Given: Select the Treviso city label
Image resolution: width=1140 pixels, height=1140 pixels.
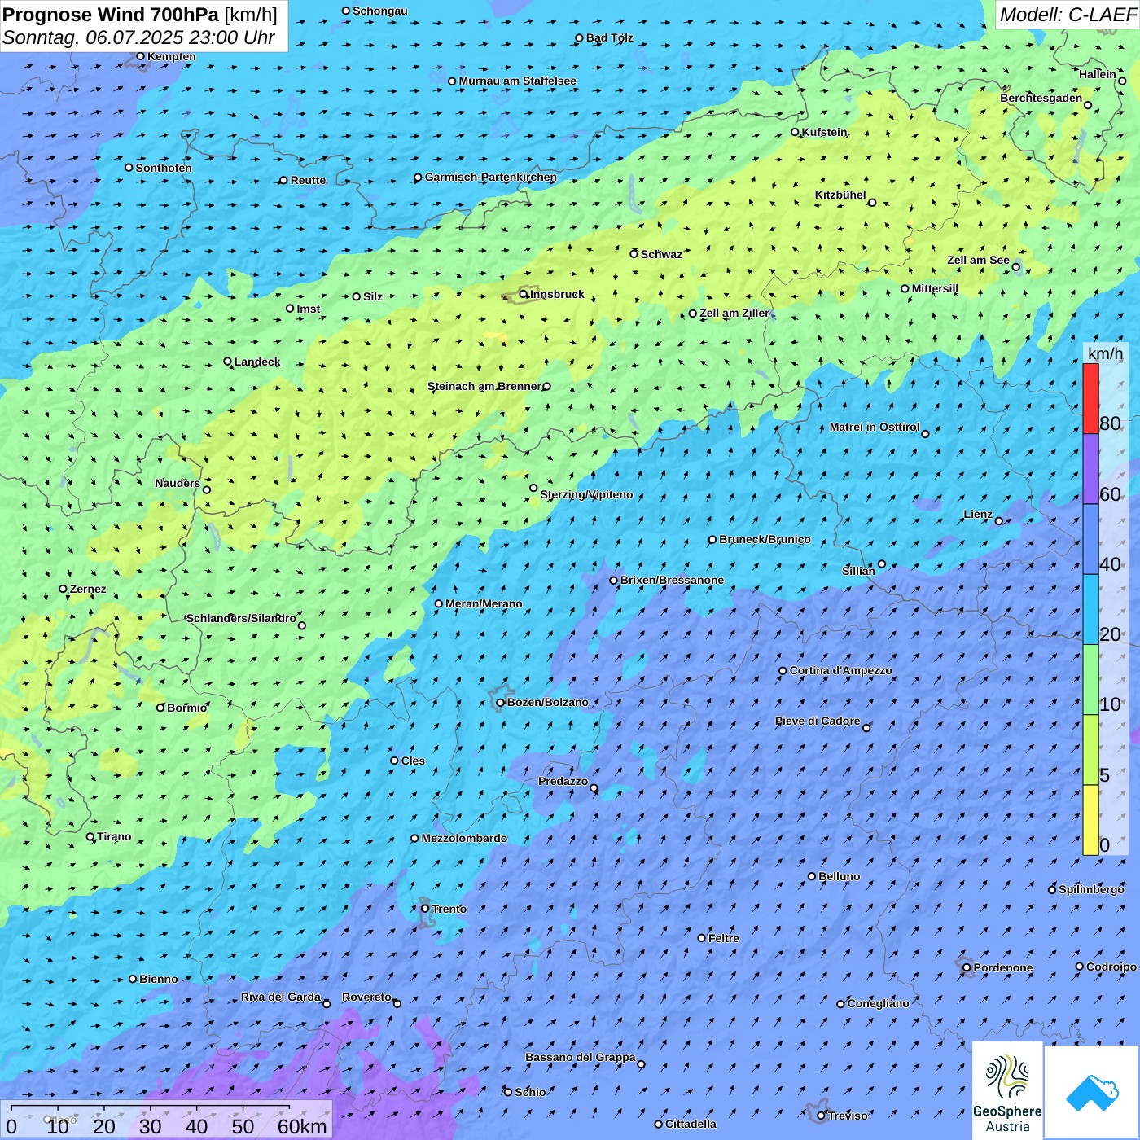Looking at the screenshot, I should click(848, 1116).
